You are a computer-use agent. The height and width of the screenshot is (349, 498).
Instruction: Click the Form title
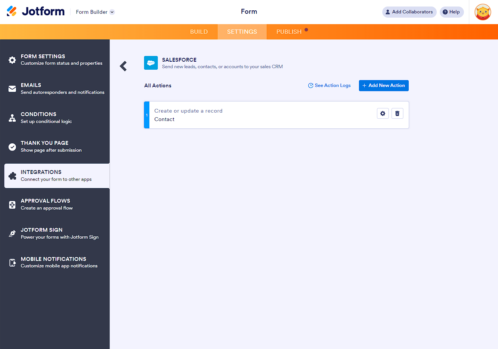tap(249, 11)
